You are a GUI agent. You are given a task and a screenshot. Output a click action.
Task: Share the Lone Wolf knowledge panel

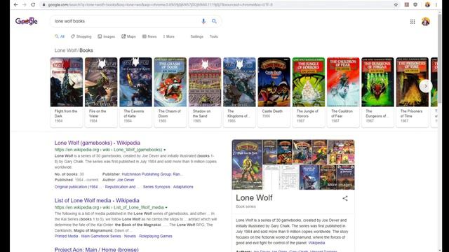tap(345, 198)
